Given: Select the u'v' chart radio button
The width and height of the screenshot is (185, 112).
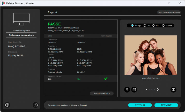Looking at the screenshot, I should [x=153, y=26].
